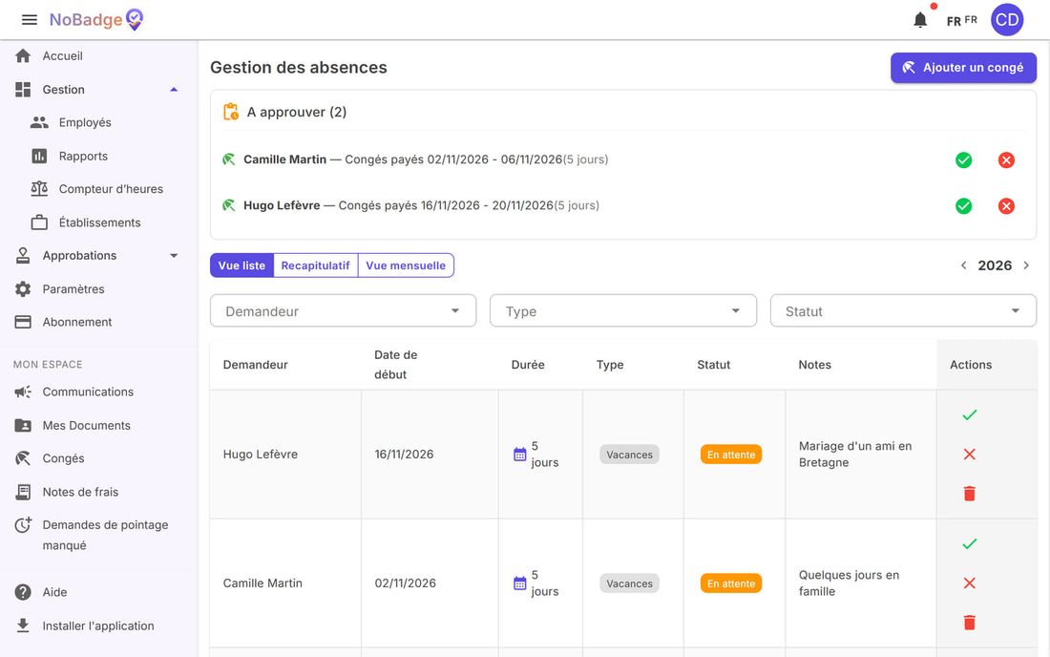Change the FR language selector
Screen dimensions: 1050x657
(961, 21)
